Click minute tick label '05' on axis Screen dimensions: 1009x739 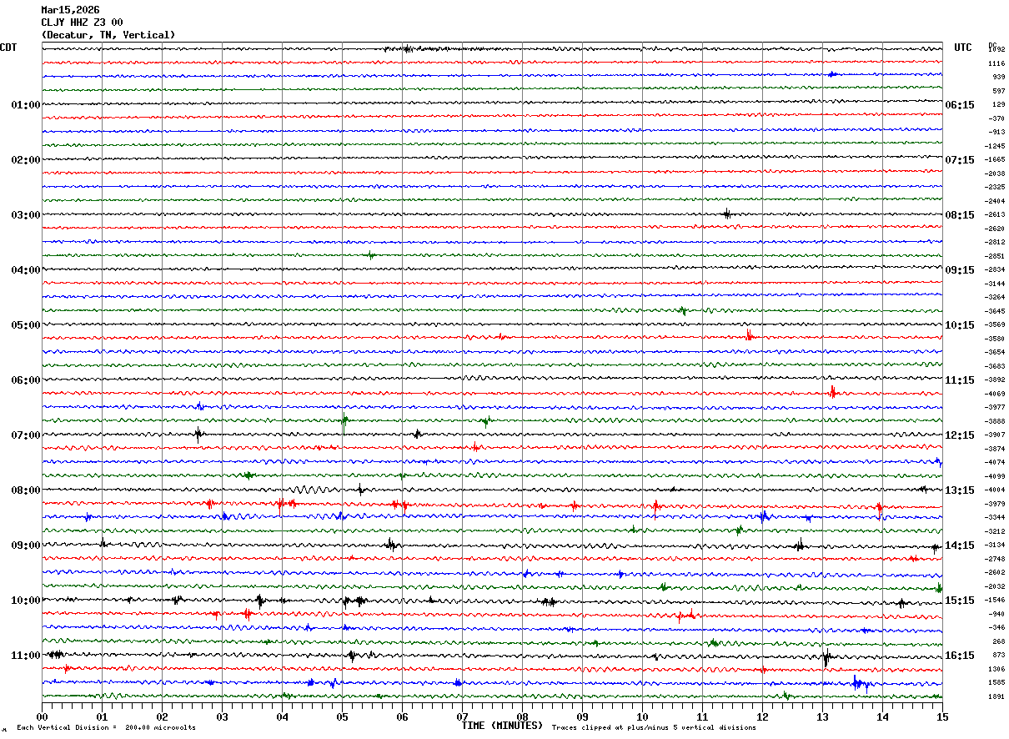tap(342, 716)
